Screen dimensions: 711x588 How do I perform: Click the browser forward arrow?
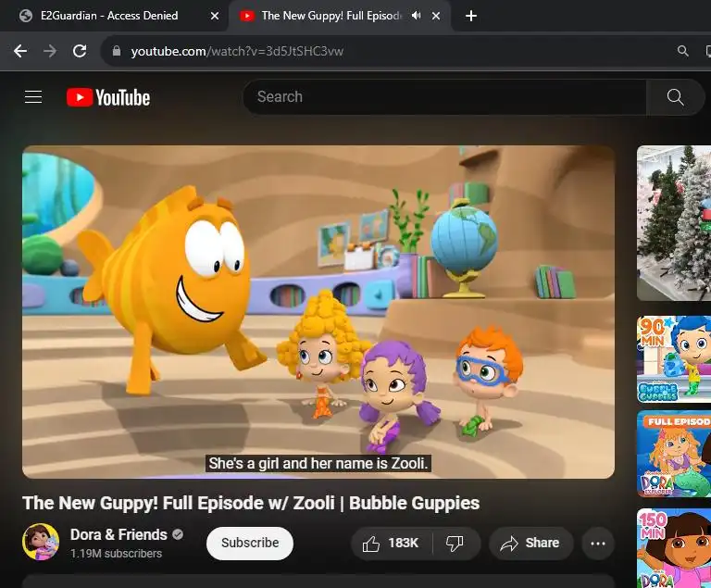50,51
